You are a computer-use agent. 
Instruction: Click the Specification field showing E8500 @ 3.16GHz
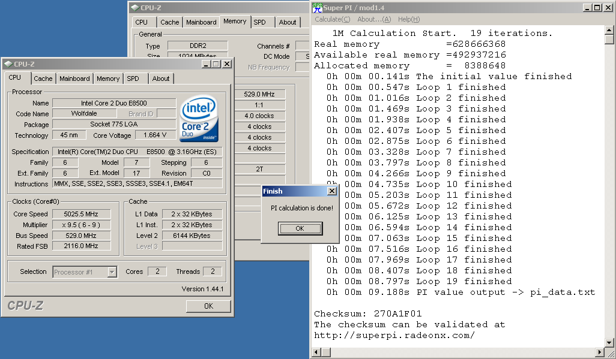coord(137,152)
